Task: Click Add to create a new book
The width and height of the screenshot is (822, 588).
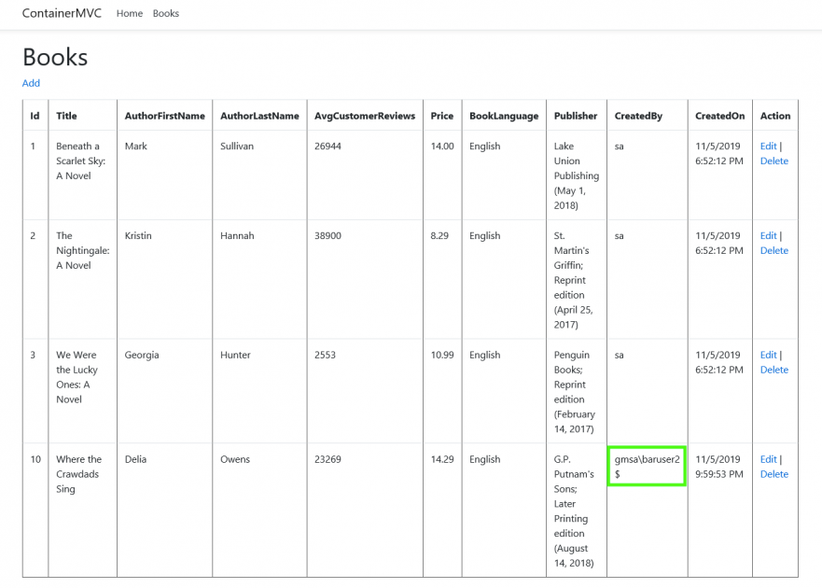Action: [31, 83]
